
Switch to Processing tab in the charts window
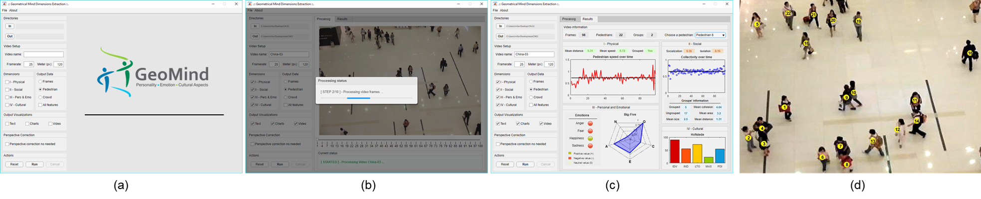(x=569, y=19)
